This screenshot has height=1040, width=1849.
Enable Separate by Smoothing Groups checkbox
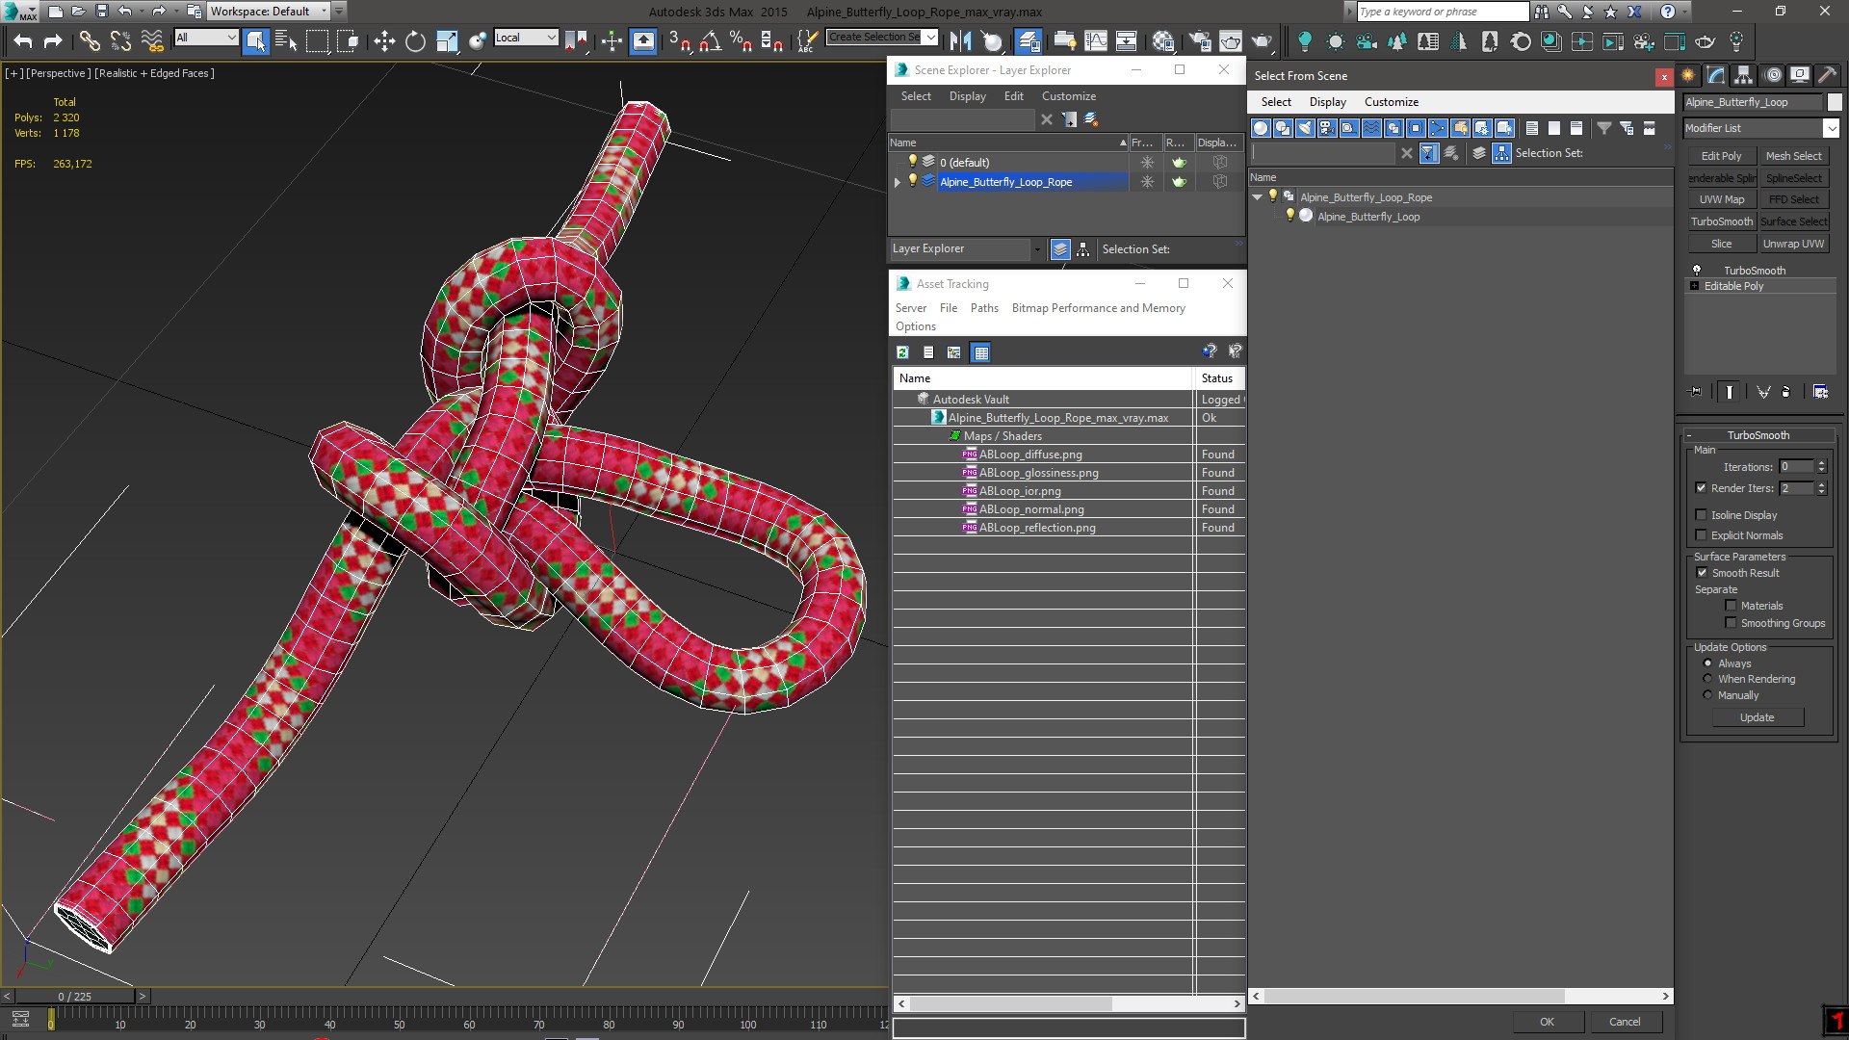pyautogui.click(x=1731, y=623)
